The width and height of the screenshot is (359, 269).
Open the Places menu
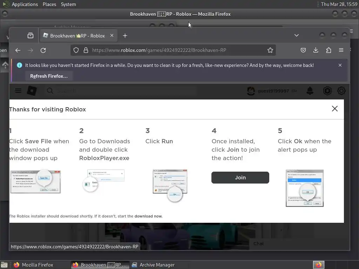tap(49, 4)
